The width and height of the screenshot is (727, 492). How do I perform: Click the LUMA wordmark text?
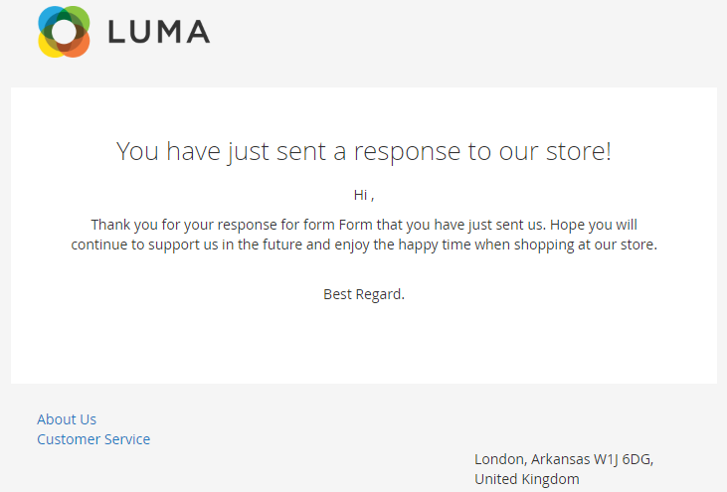(159, 32)
